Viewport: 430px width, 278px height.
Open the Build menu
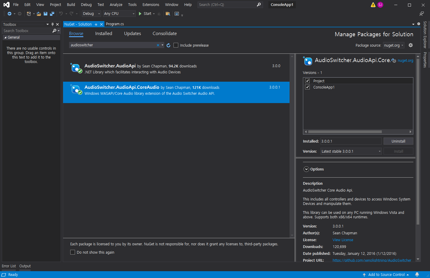[x=71, y=5]
